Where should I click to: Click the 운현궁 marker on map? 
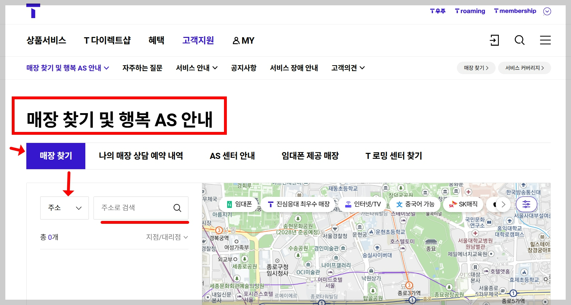click(x=359, y=227)
